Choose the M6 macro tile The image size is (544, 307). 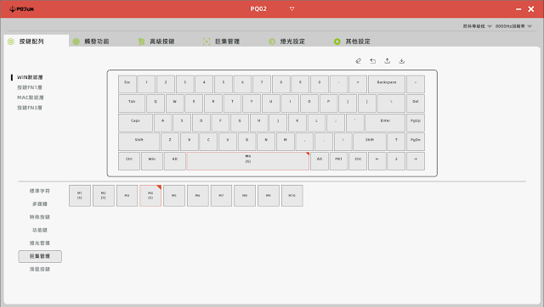(198, 196)
